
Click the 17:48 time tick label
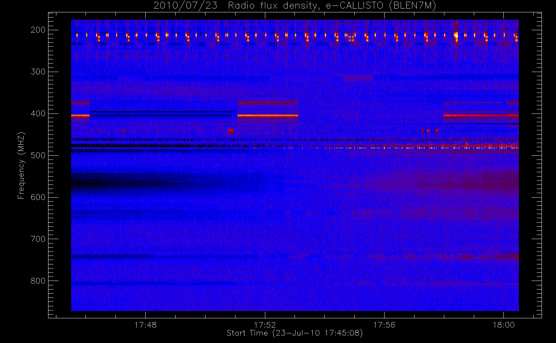145,325
